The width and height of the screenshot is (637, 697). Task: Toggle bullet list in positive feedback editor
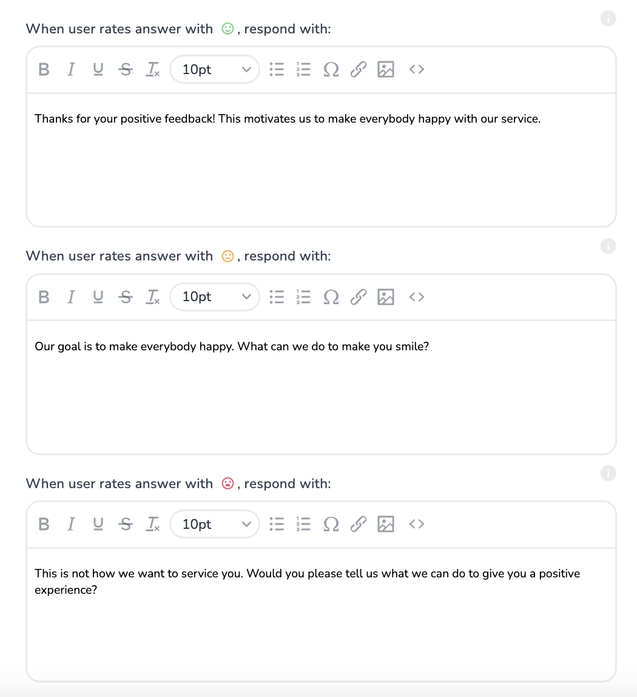[277, 70]
